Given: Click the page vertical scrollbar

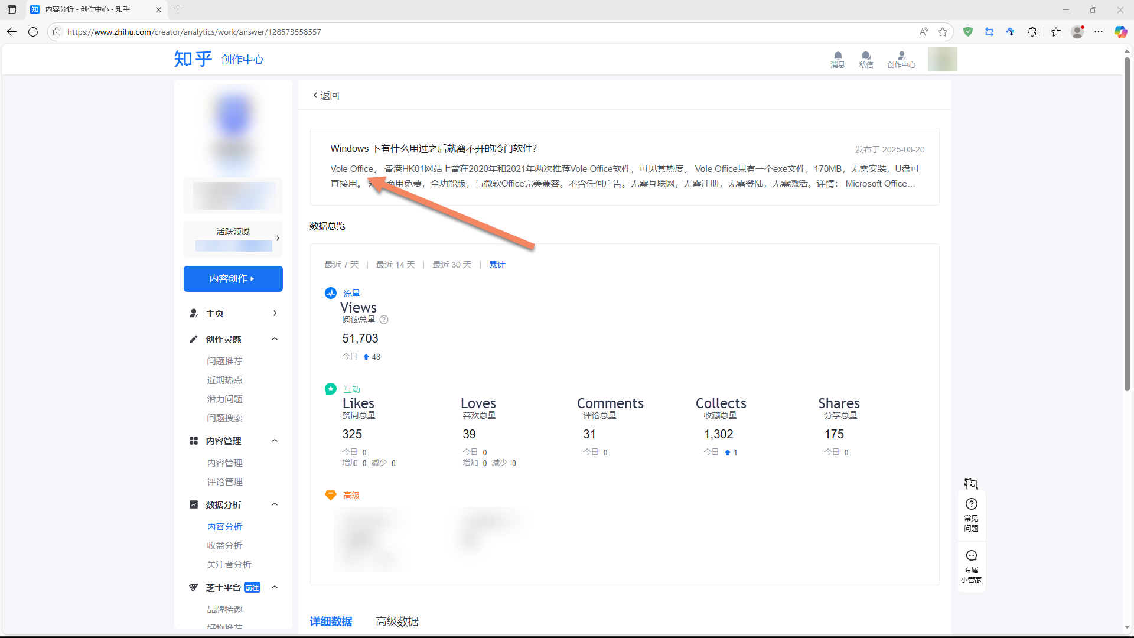Looking at the screenshot, I should pyautogui.click(x=1127, y=224).
